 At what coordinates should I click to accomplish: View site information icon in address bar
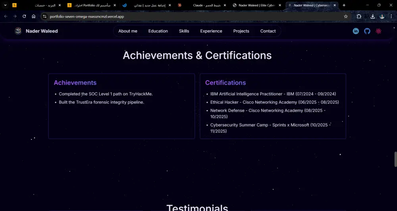pyautogui.click(x=44, y=16)
